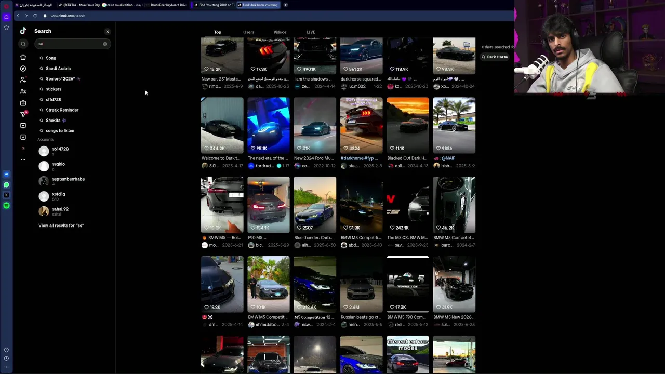Open the #darkhorse #fyp video thumbnail
The image size is (665, 374).
pos(361,125)
